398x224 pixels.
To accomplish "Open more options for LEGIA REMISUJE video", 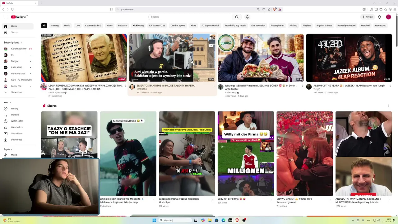I will (x=126, y=86).
